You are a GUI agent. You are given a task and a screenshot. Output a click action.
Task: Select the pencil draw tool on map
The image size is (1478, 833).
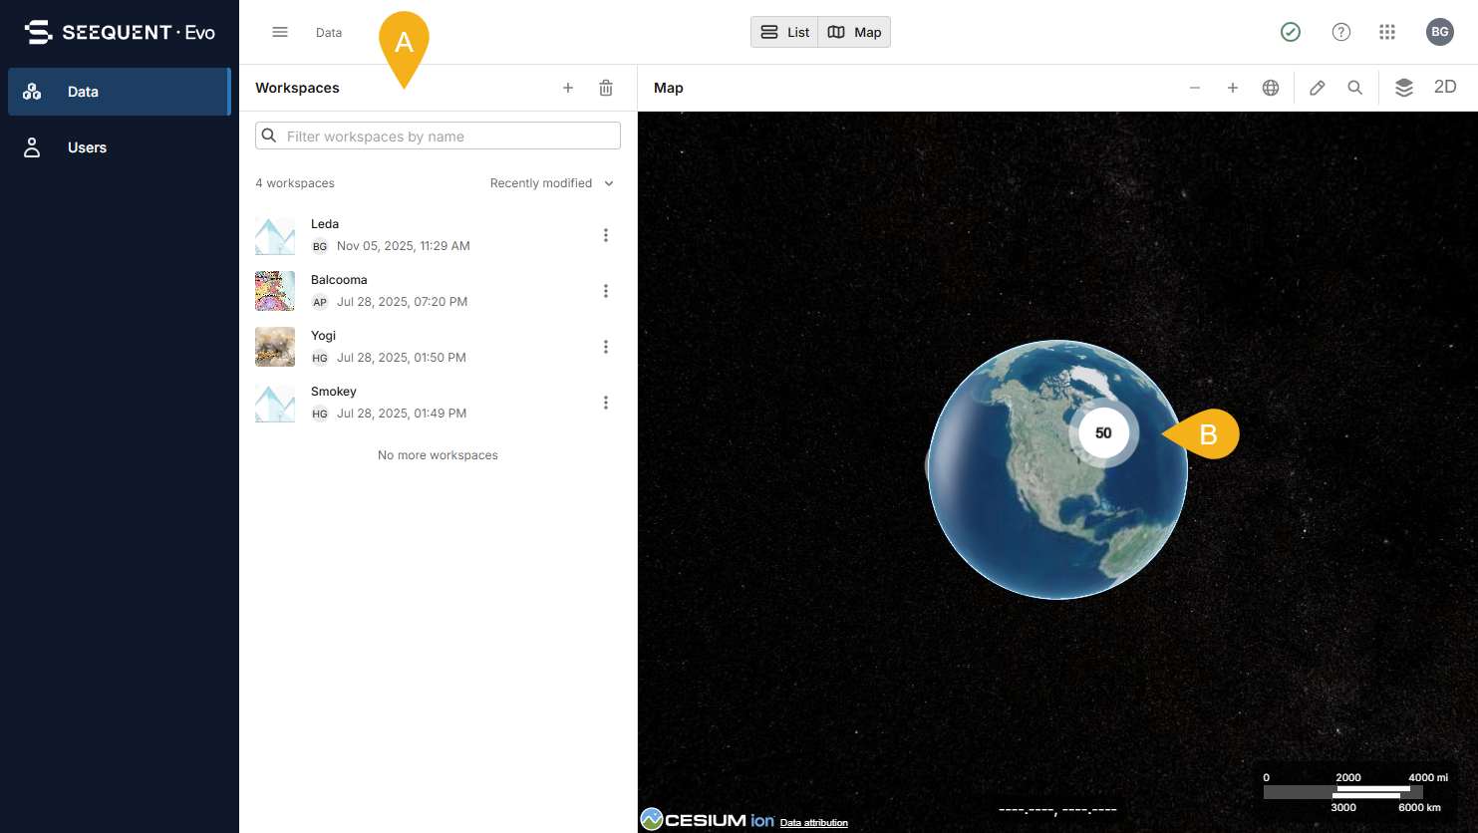click(x=1318, y=88)
